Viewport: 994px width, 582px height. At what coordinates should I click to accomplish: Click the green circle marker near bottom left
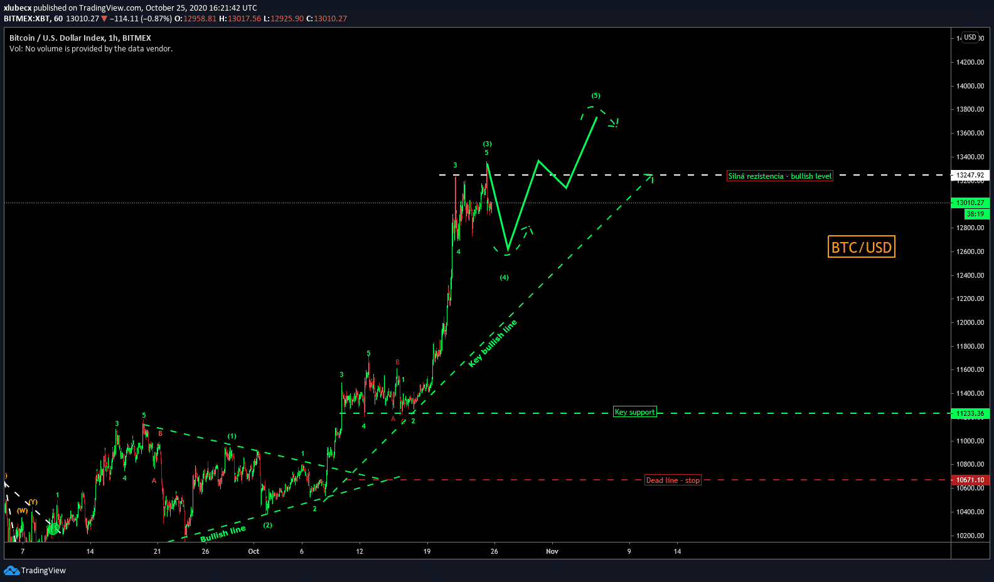click(53, 529)
